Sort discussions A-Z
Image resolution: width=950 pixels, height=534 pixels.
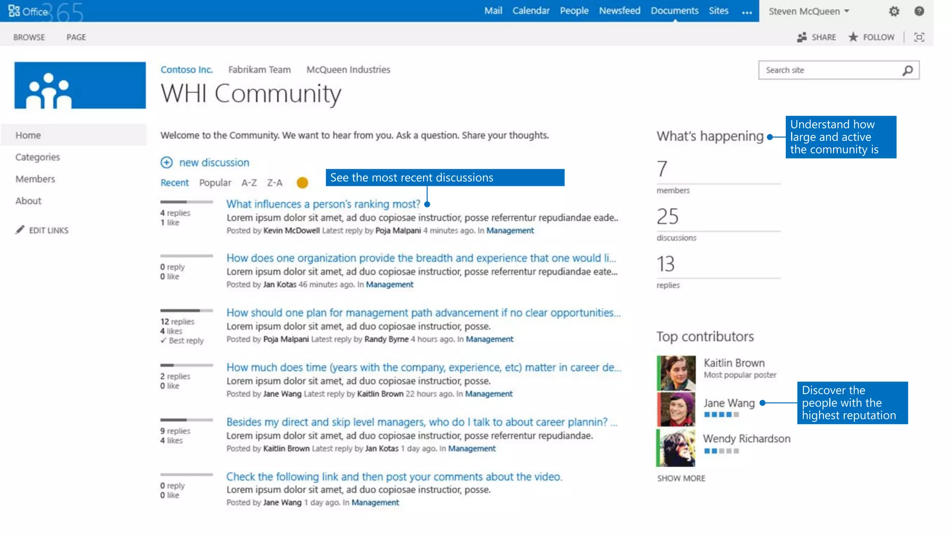coord(249,183)
